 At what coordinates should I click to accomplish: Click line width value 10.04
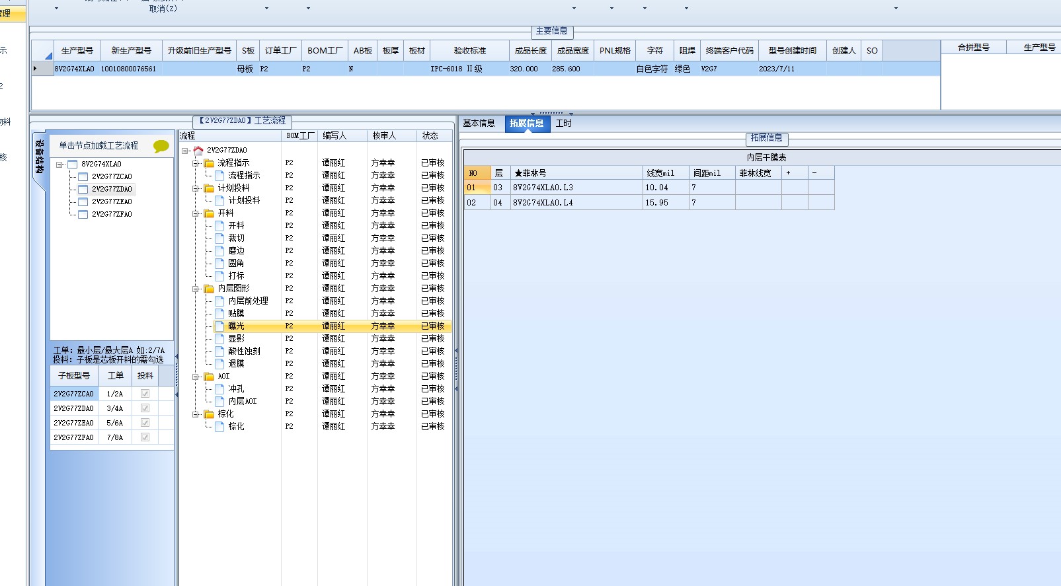666,188
